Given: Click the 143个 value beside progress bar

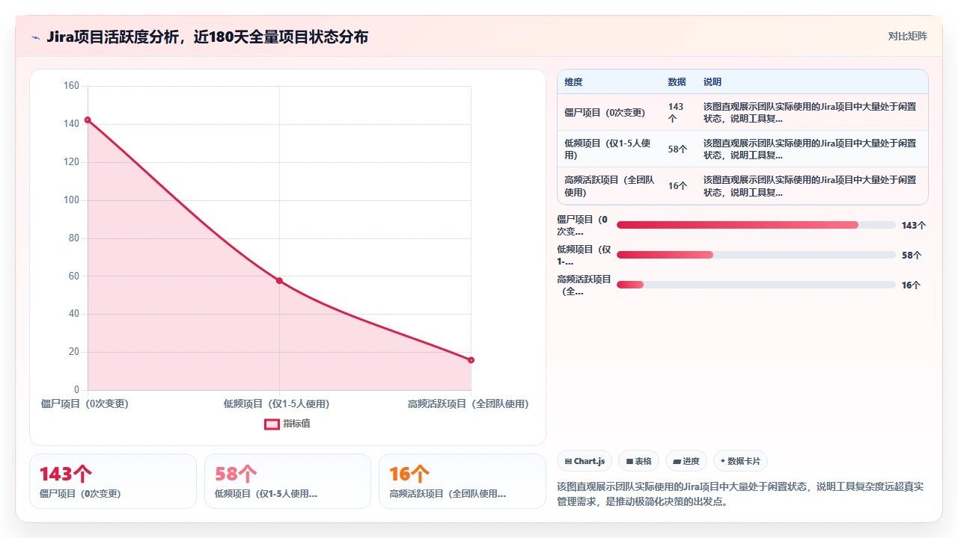Looking at the screenshot, I should [x=914, y=225].
